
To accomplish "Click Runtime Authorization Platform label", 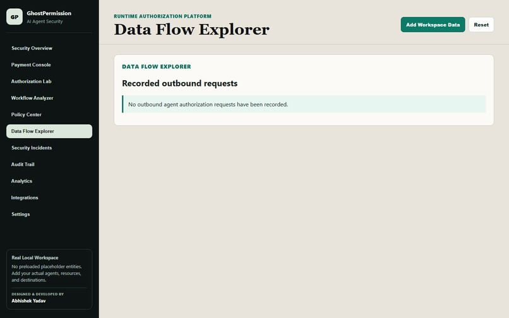I will tap(162, 16).
